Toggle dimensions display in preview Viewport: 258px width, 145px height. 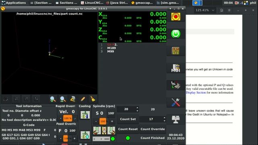coord(73,99)
